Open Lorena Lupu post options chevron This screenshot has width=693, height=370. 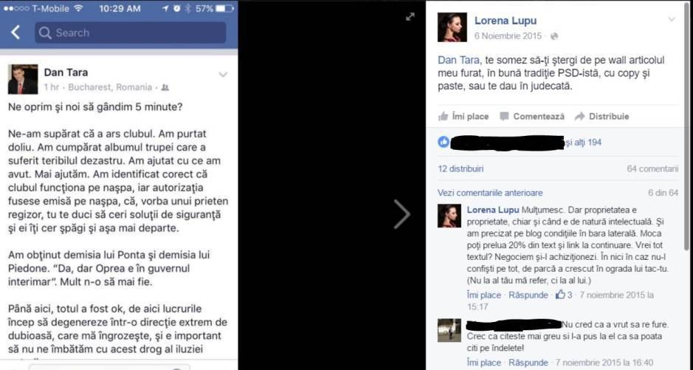click(672, 19)
